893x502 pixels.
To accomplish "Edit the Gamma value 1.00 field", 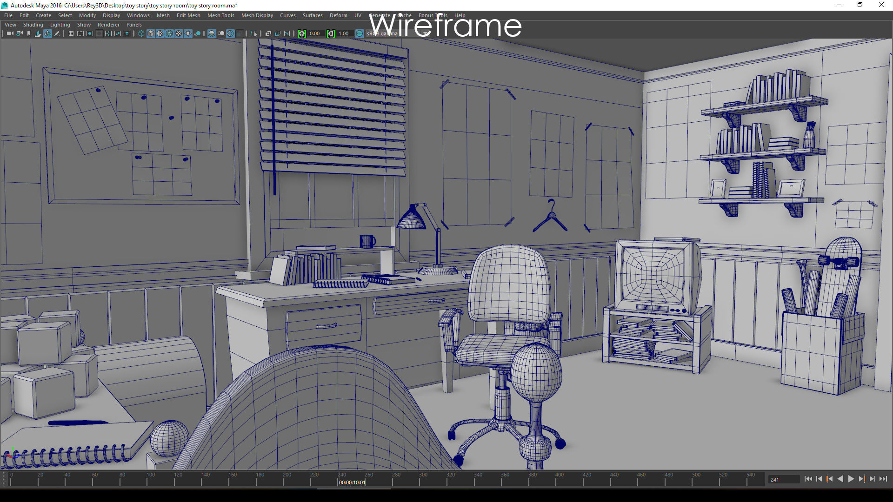I will coord(344,33).
